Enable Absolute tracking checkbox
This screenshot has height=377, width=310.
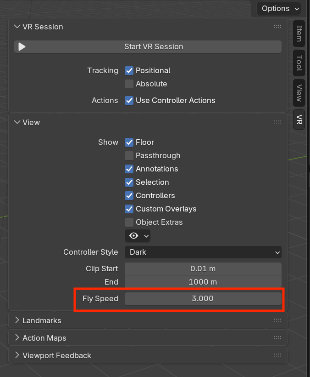(x=129, y=84)
